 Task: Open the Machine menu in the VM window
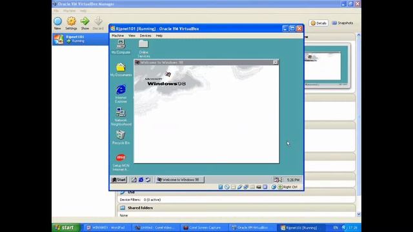117,35
